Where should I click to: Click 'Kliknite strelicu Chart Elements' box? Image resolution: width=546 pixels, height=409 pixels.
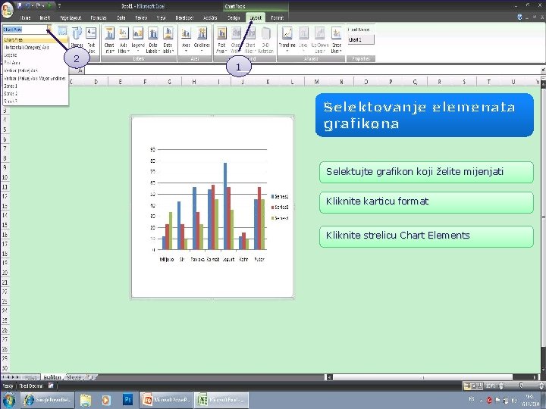pyautogui.click(x=426, y=236)
